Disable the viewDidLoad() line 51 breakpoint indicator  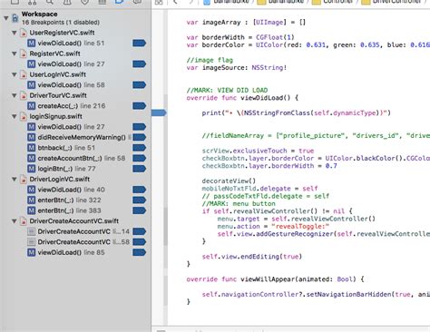coord(140,44)
